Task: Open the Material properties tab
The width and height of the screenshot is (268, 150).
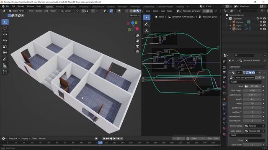Action: coord(224,128)
